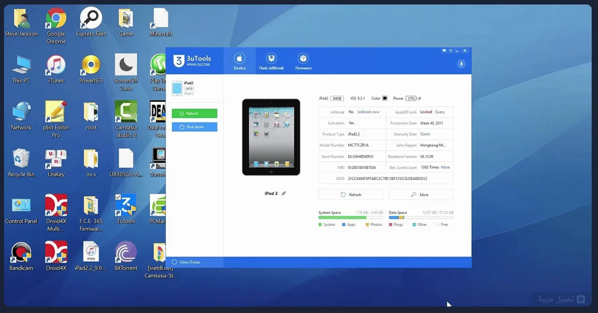
Task: Click the black Color swatch
Action: (385, 98)
